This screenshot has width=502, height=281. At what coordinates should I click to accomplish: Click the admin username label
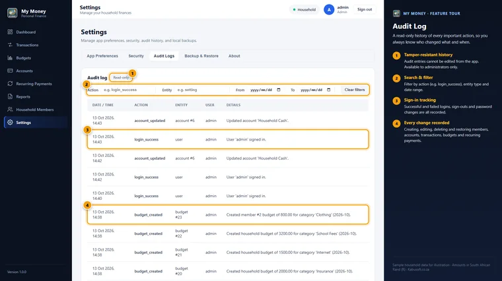(x=343, y=7)
